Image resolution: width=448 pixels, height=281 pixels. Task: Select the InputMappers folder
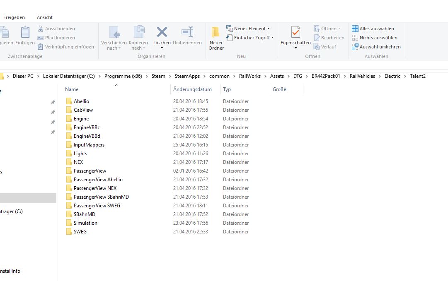click(x=89, y=145)
